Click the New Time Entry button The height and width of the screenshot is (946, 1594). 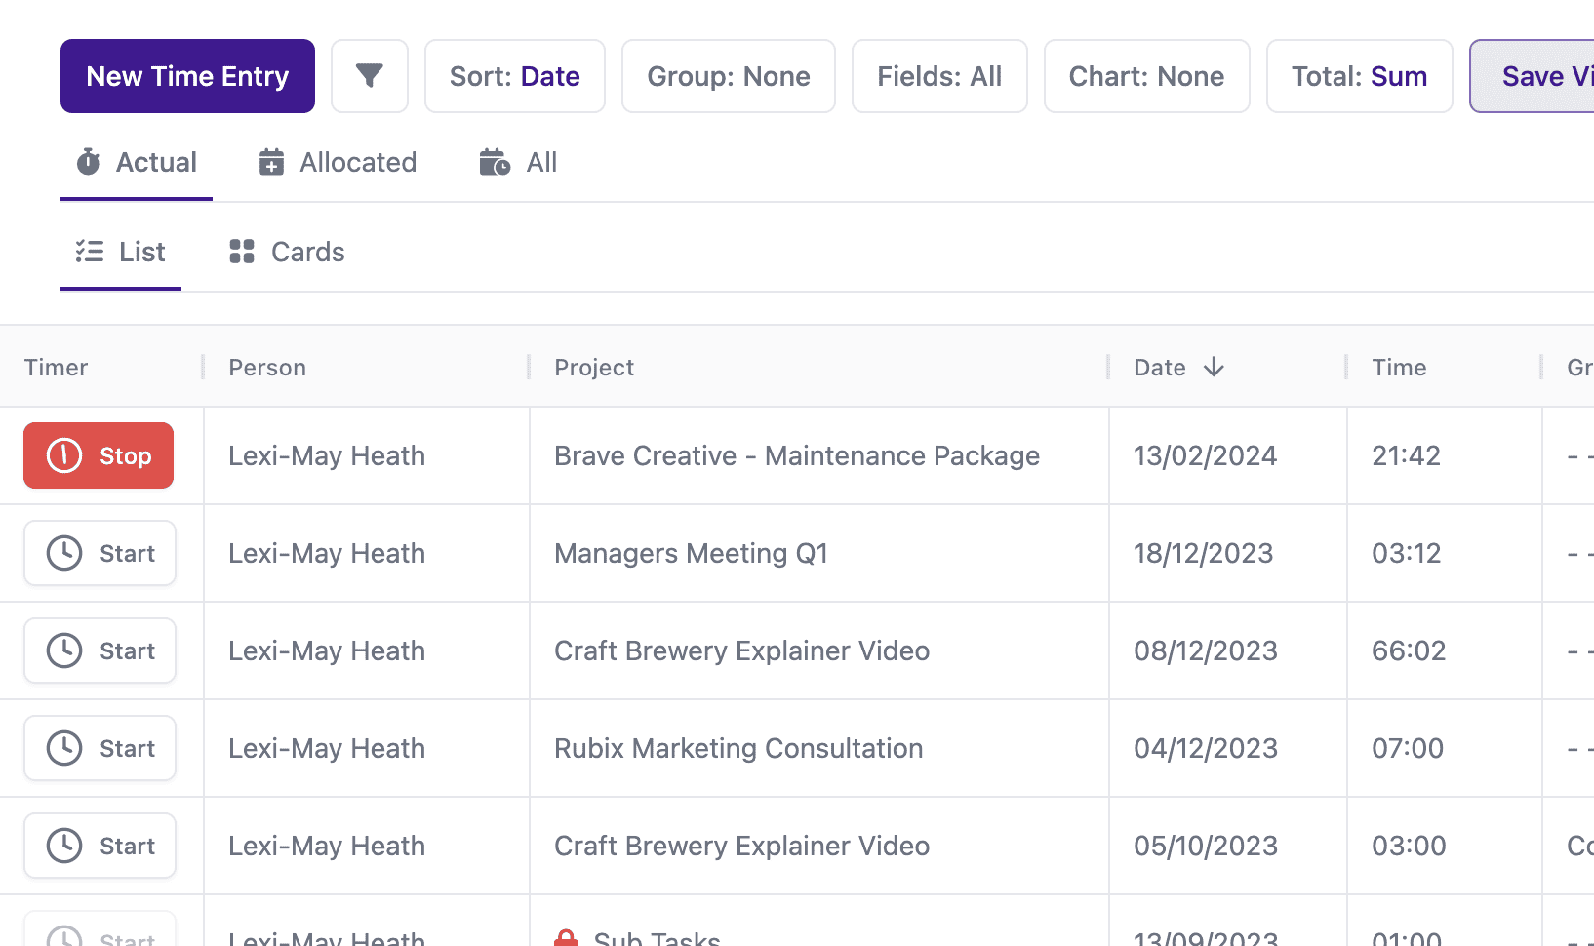187,76
